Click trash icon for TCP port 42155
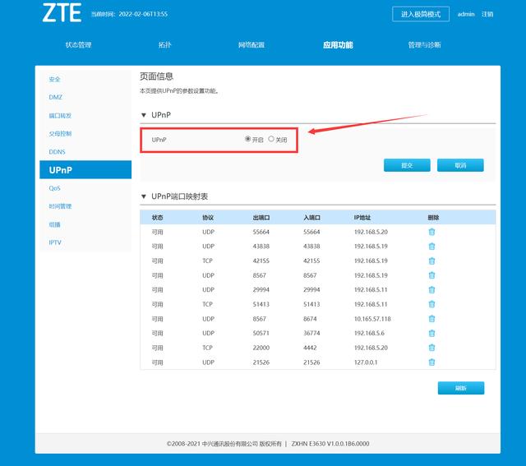Image resolution: width=526 pixels, height=466 pixels. point(431,261)
